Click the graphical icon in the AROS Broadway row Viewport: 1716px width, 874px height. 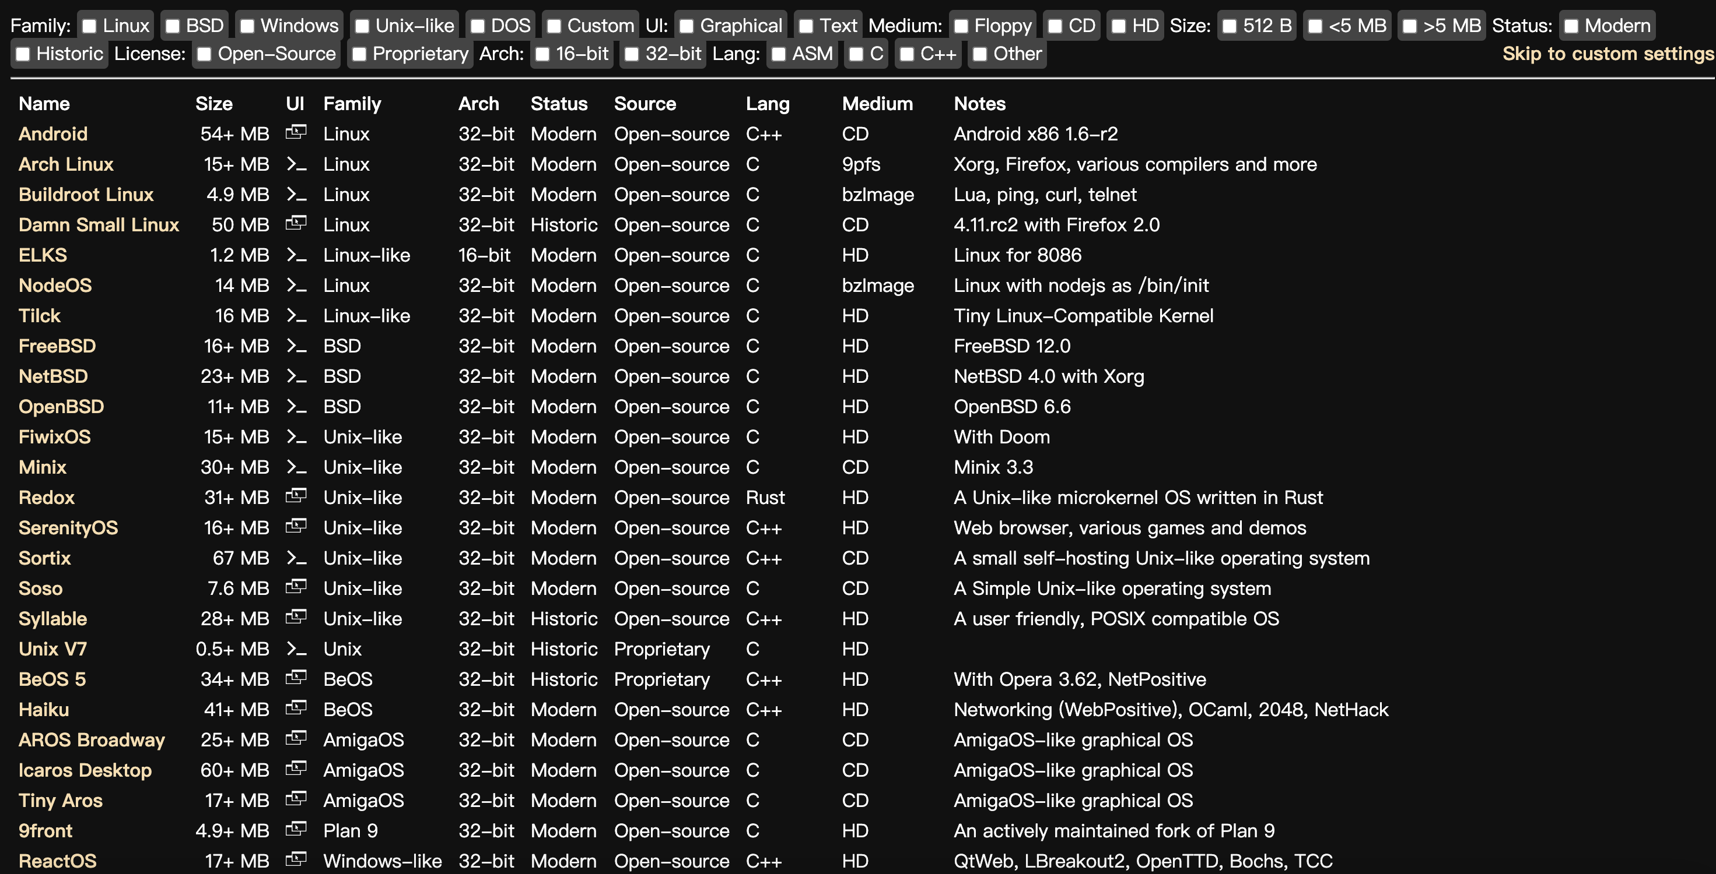pyautogui.click(x=296, y=738)
